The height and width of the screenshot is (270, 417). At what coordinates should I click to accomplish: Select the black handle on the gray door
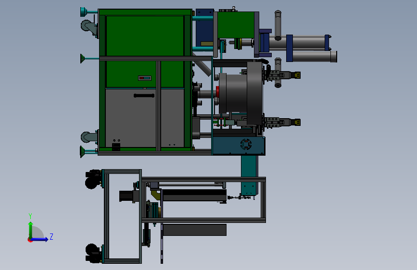point(144,96)
